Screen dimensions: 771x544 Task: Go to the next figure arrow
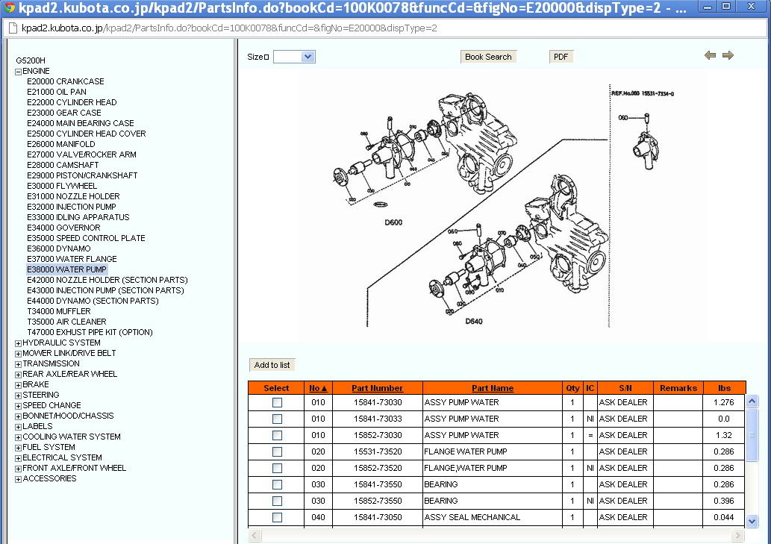(728, 55)
